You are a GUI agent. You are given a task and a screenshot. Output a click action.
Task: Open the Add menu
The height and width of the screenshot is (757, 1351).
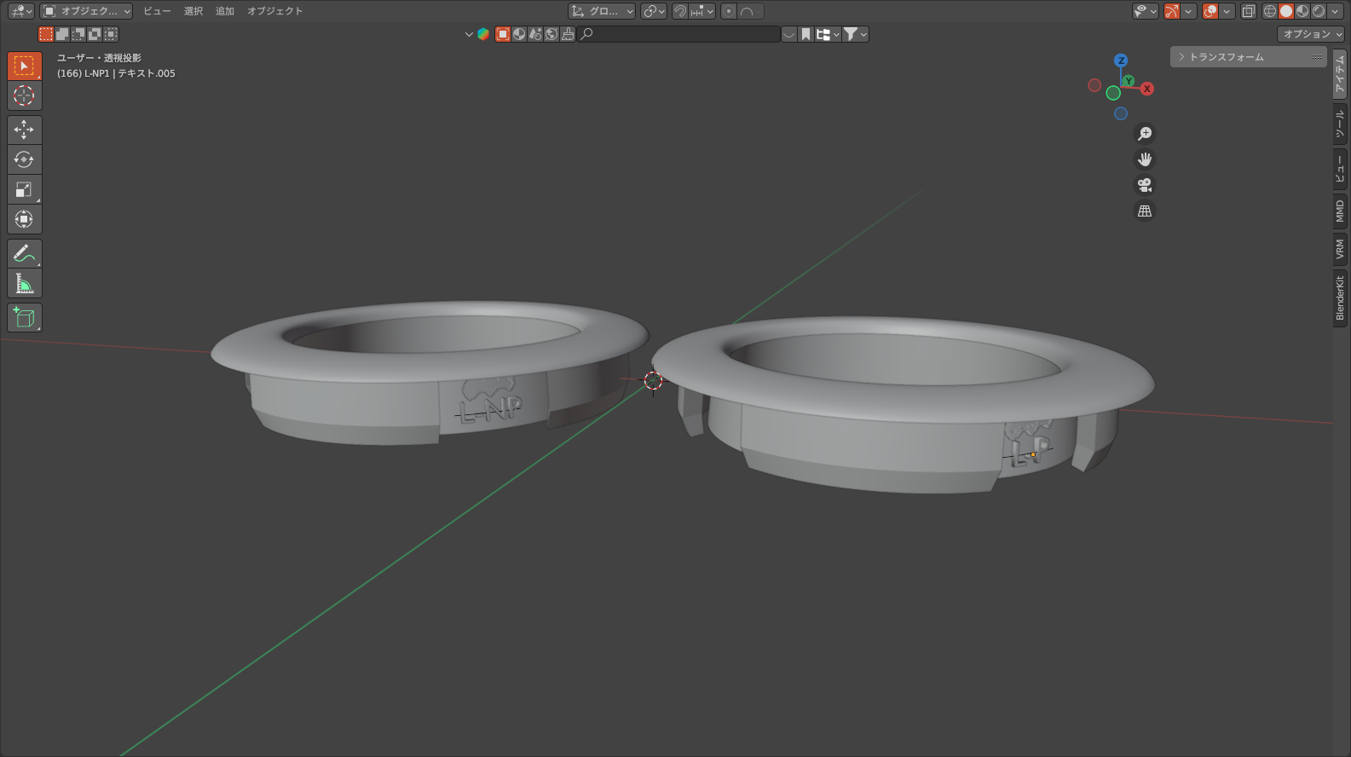tap(225, 11)
